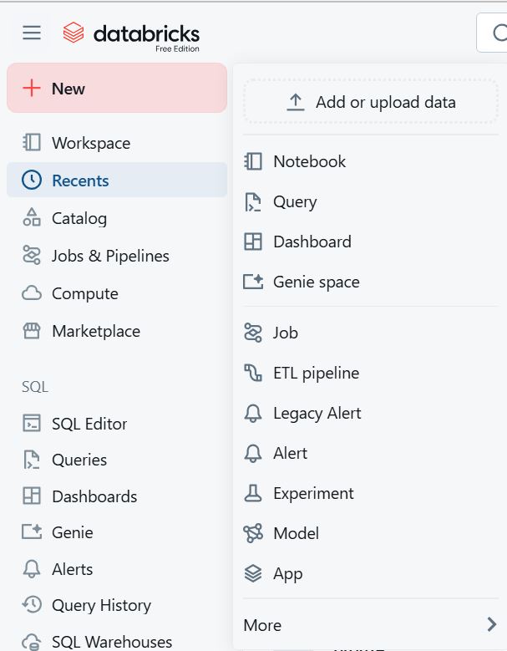Click the Compute cloud icon
Screen dimensions: 507x651
(32, 293)
